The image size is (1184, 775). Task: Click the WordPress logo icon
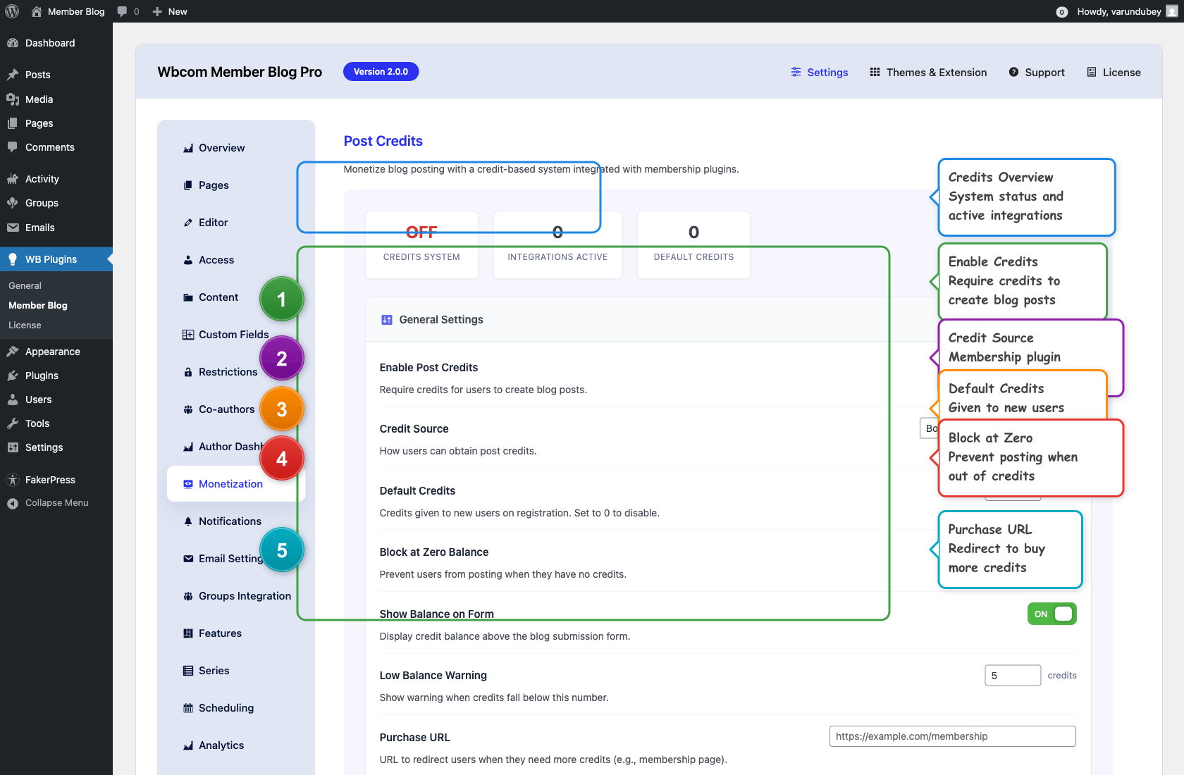[12, 11]
